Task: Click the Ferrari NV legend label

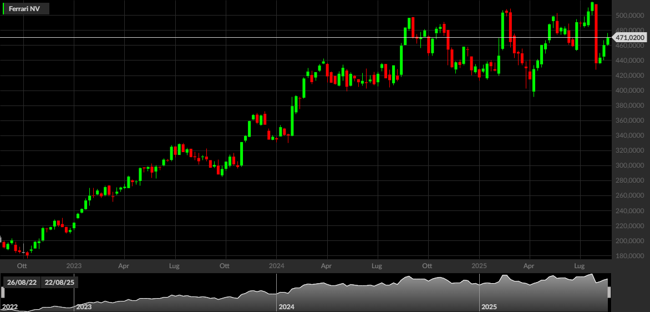Action: [24, 9]
